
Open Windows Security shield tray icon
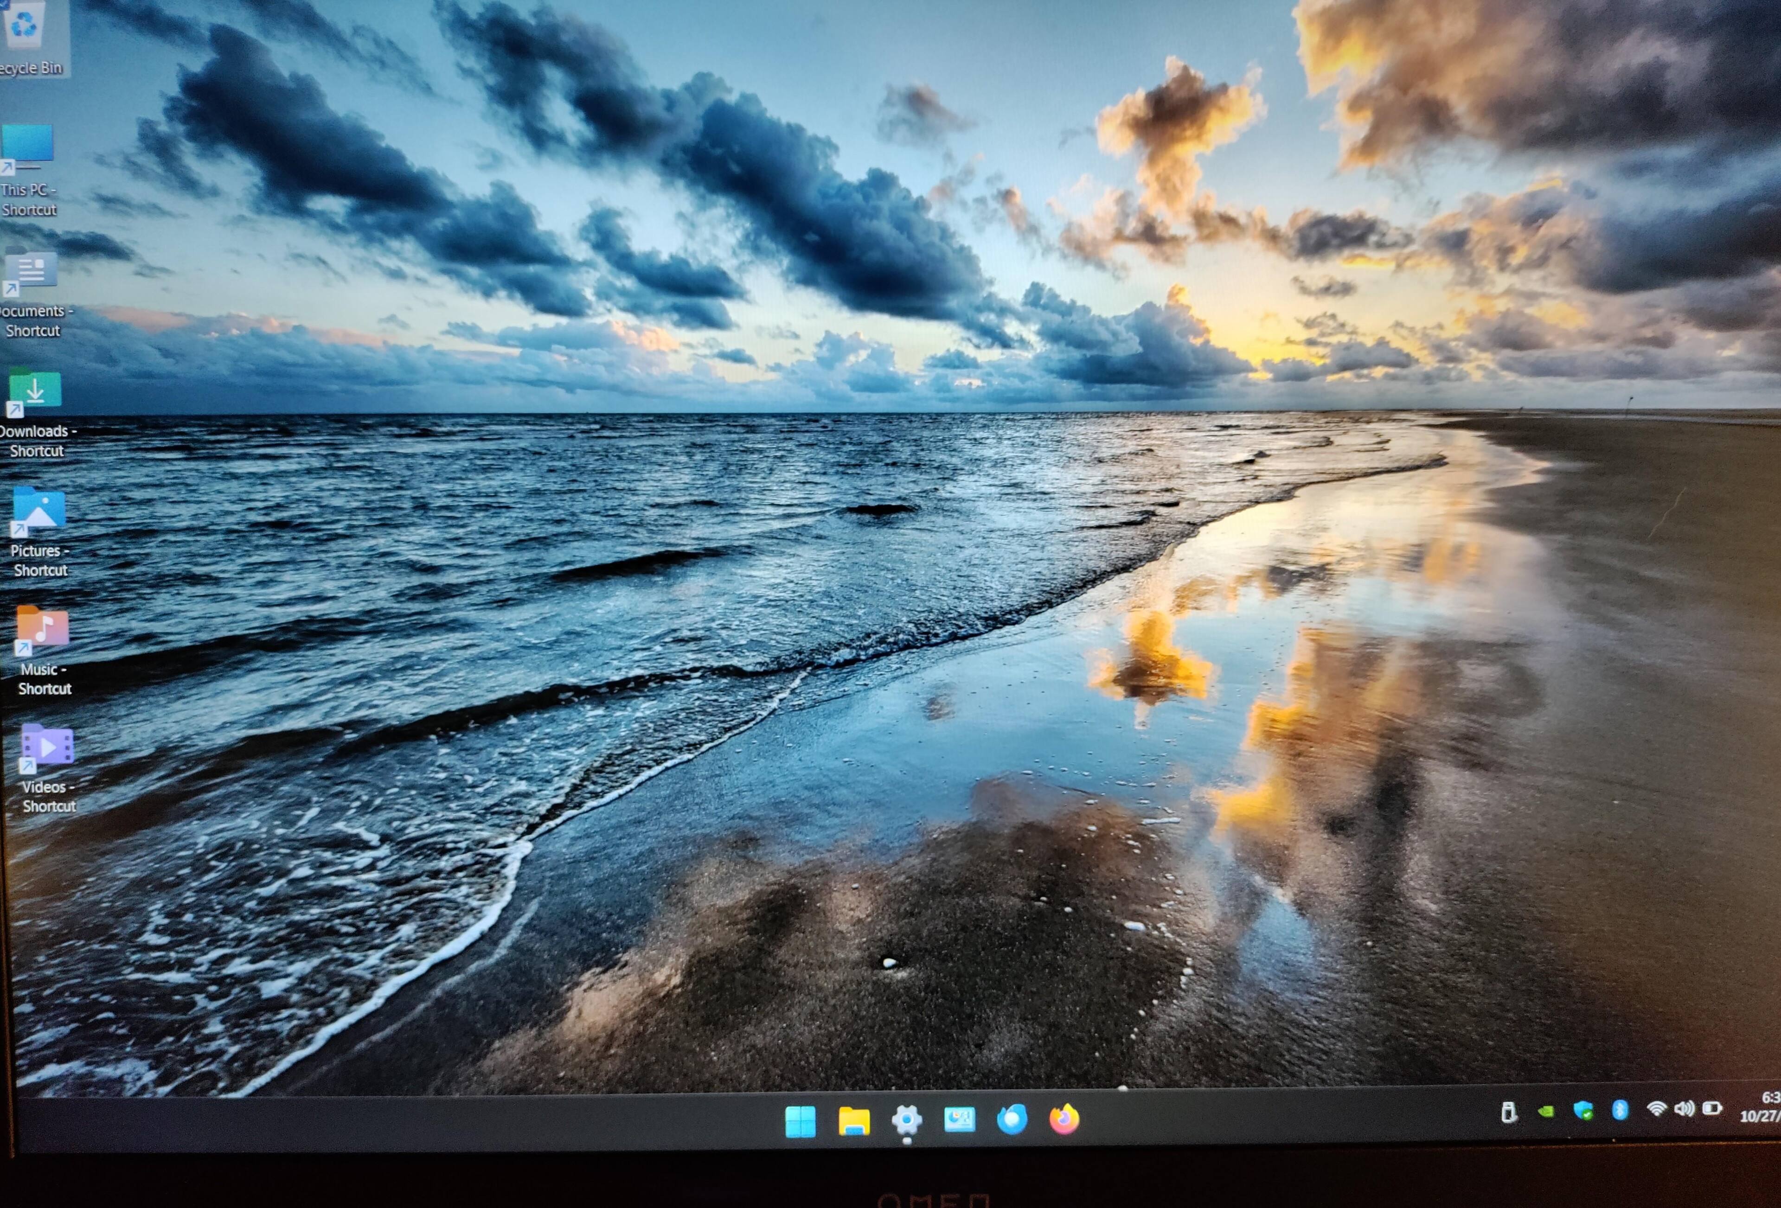1583,1111
